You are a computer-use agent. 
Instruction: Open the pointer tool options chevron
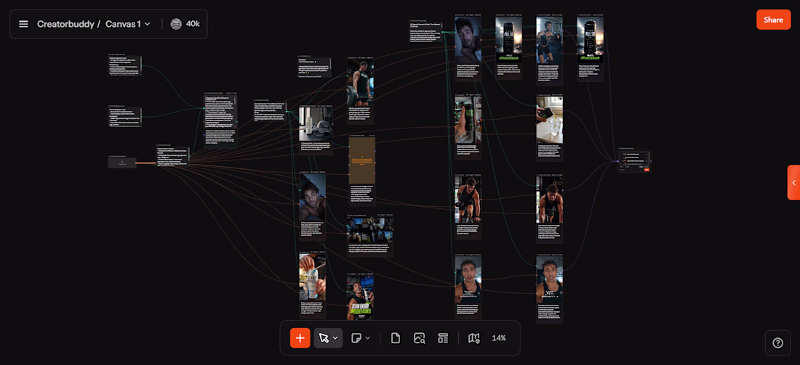[335, 338]
